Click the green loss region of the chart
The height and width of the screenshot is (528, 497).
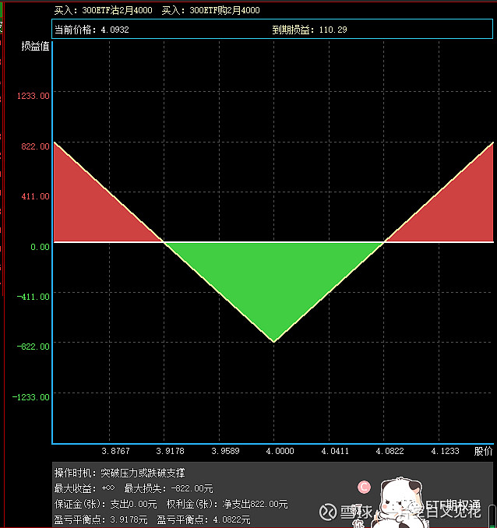point(274,280)
